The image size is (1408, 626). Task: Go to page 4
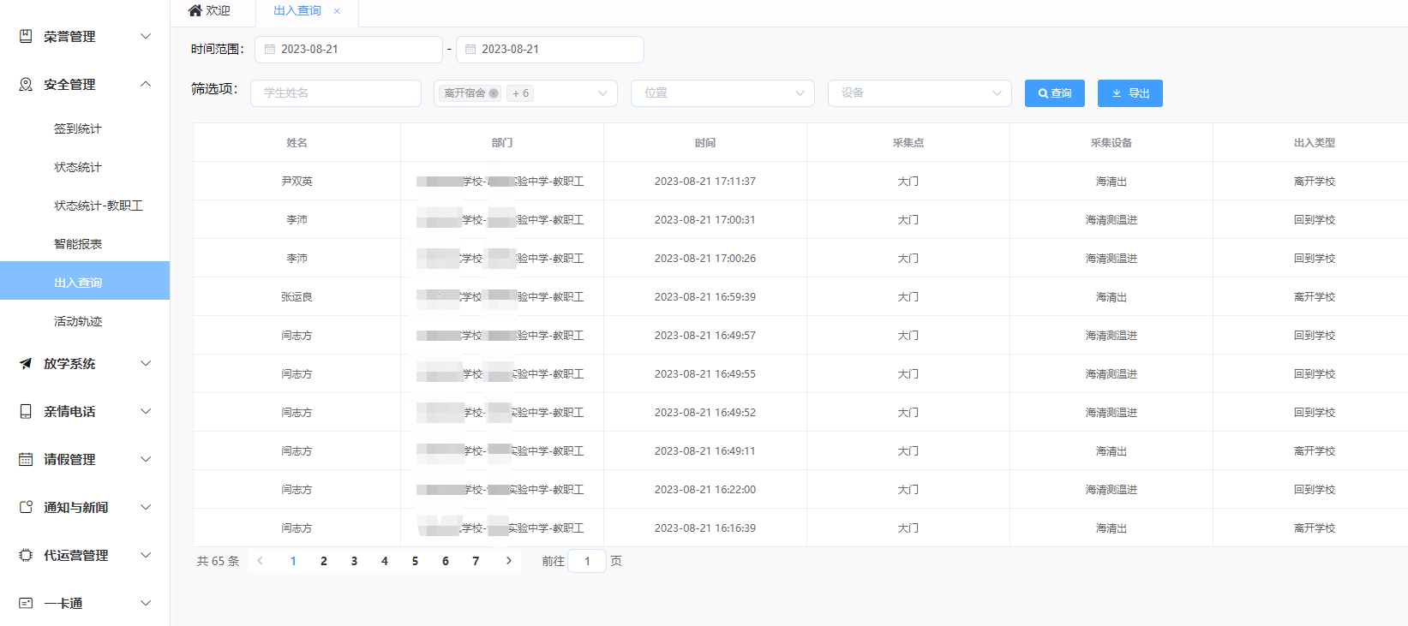pos(385,561)
